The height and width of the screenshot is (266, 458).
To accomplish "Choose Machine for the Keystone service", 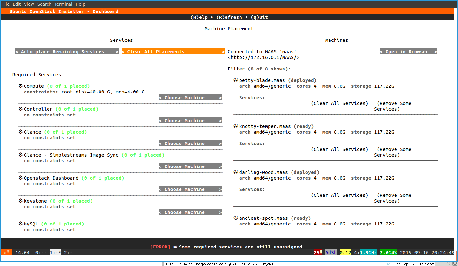I will click(190, 212).
